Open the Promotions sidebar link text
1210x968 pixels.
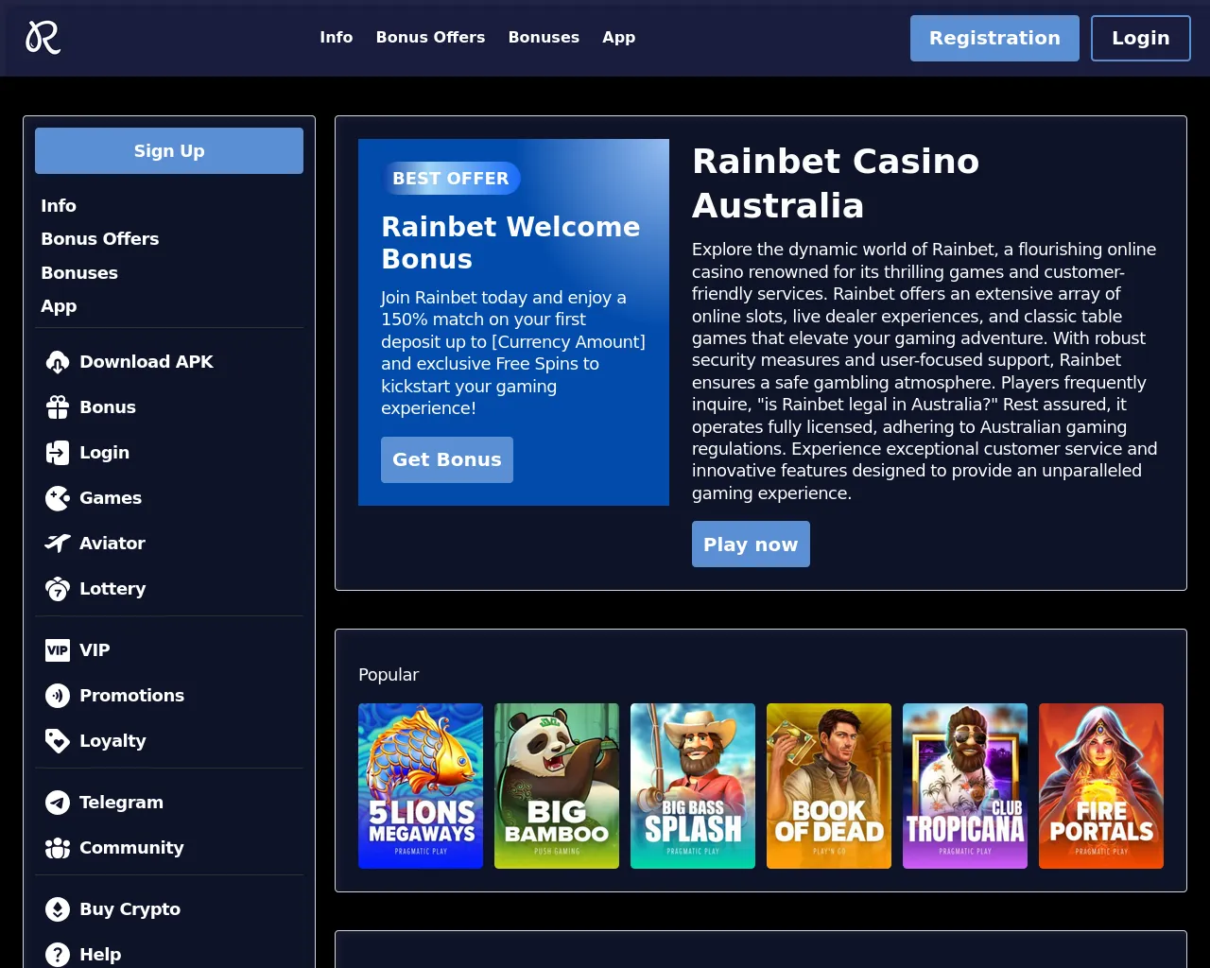pos(132,696)
